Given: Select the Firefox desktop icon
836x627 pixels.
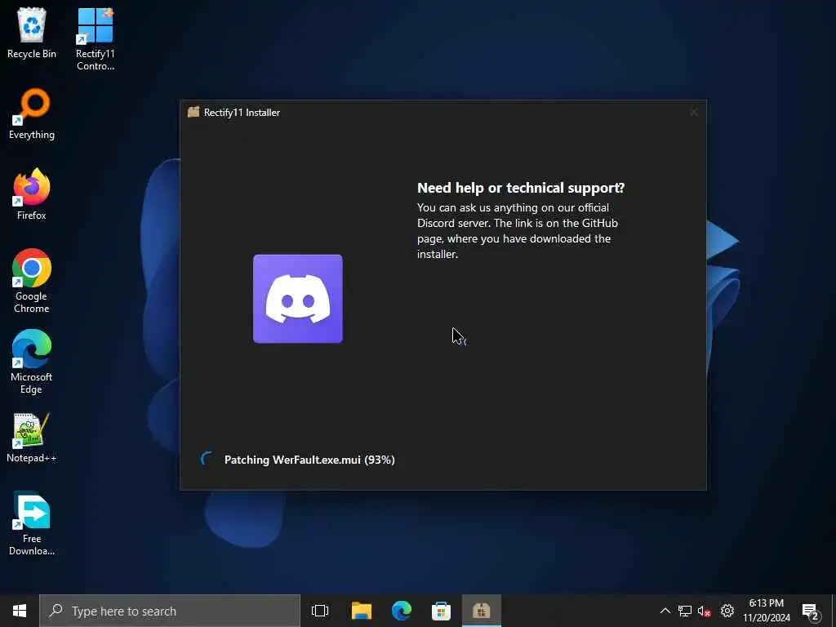Looking at the screenshot, I should (32, 194).
